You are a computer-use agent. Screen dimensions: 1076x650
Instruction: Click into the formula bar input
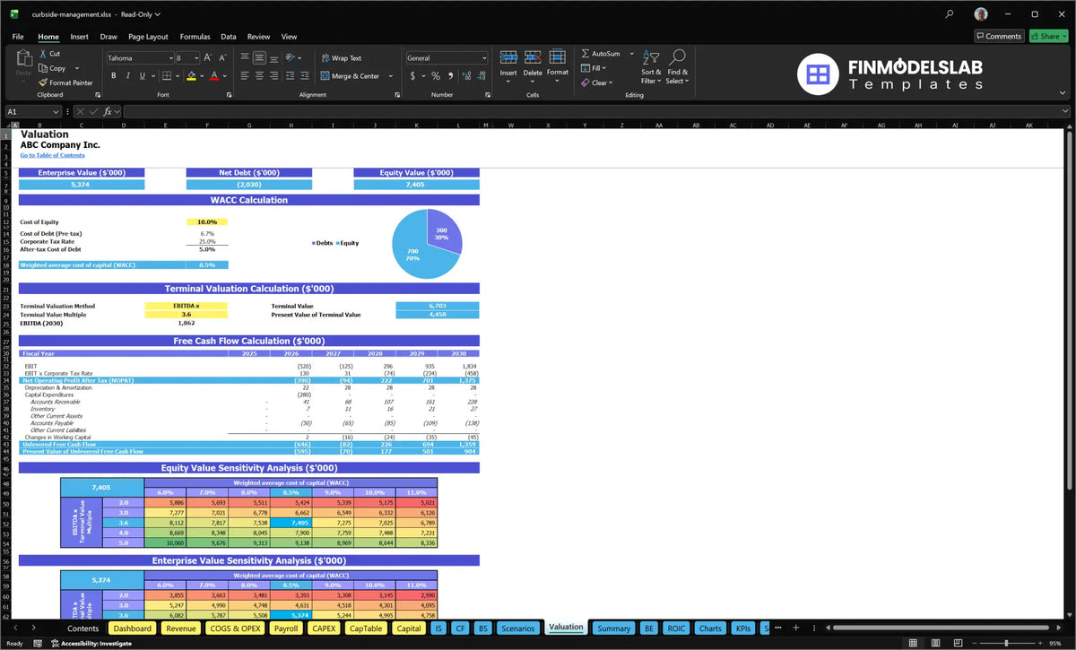tap(596, 111)
